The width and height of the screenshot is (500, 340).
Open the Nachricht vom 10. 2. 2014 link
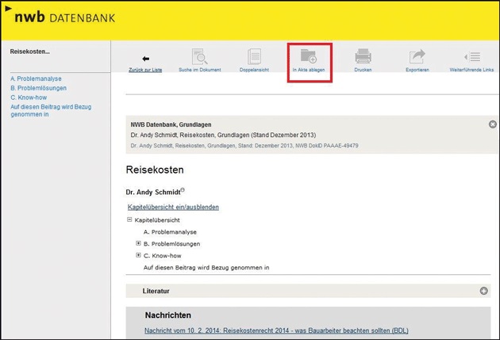[x=276, y=330]
